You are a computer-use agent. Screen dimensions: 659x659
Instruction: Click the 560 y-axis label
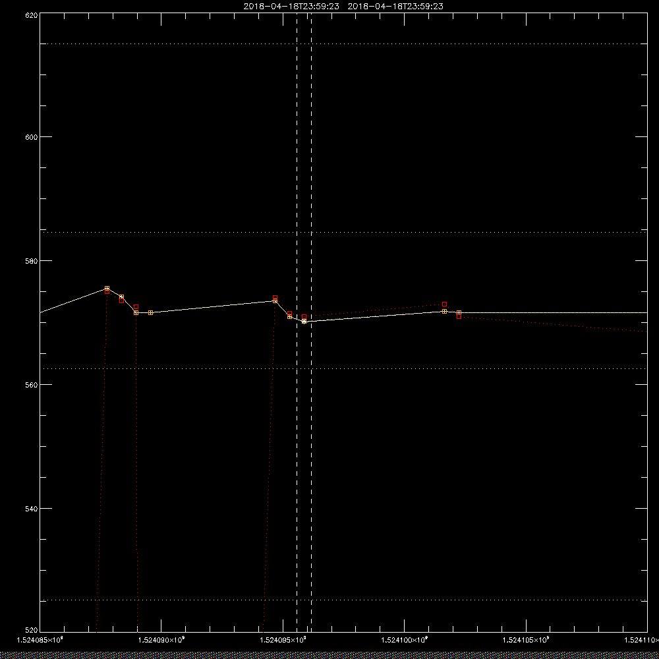click(x=32, y=385)
